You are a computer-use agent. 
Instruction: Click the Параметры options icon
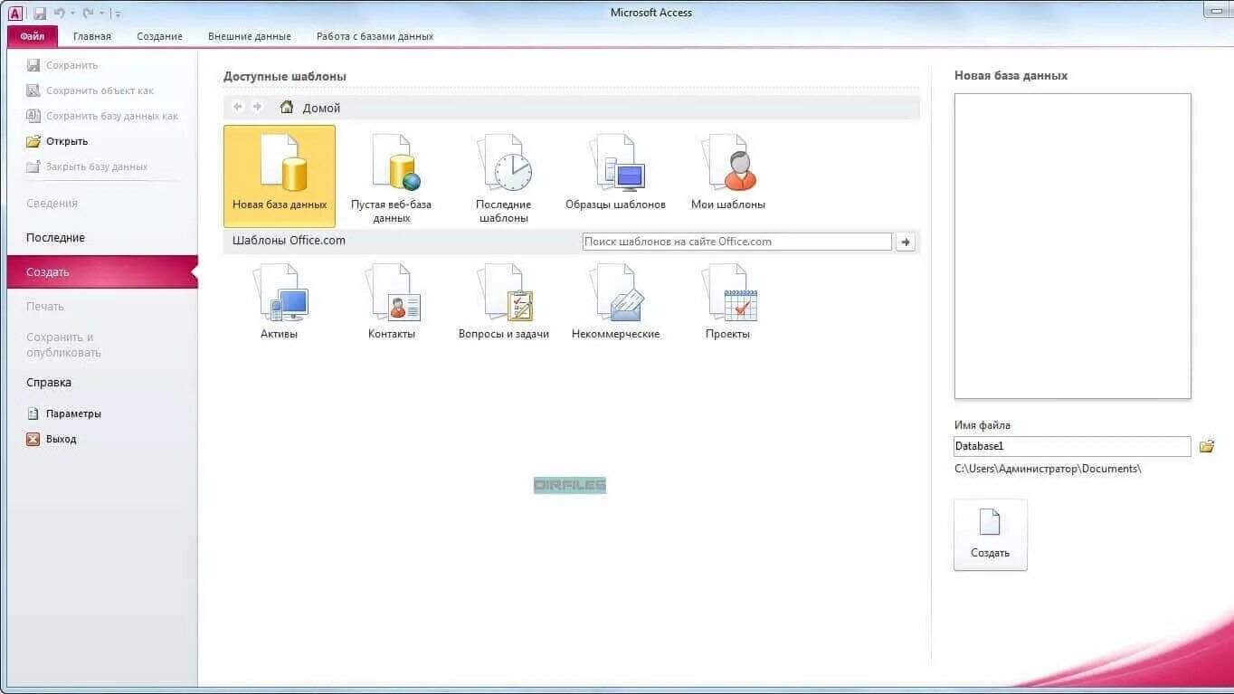[33, 414]
